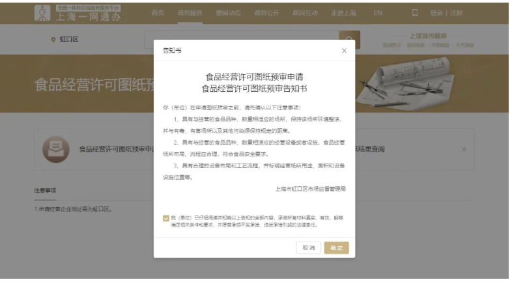Click the search magnifier button
The width and height of the screenshot is (510, 282).
tap(349, 40)
